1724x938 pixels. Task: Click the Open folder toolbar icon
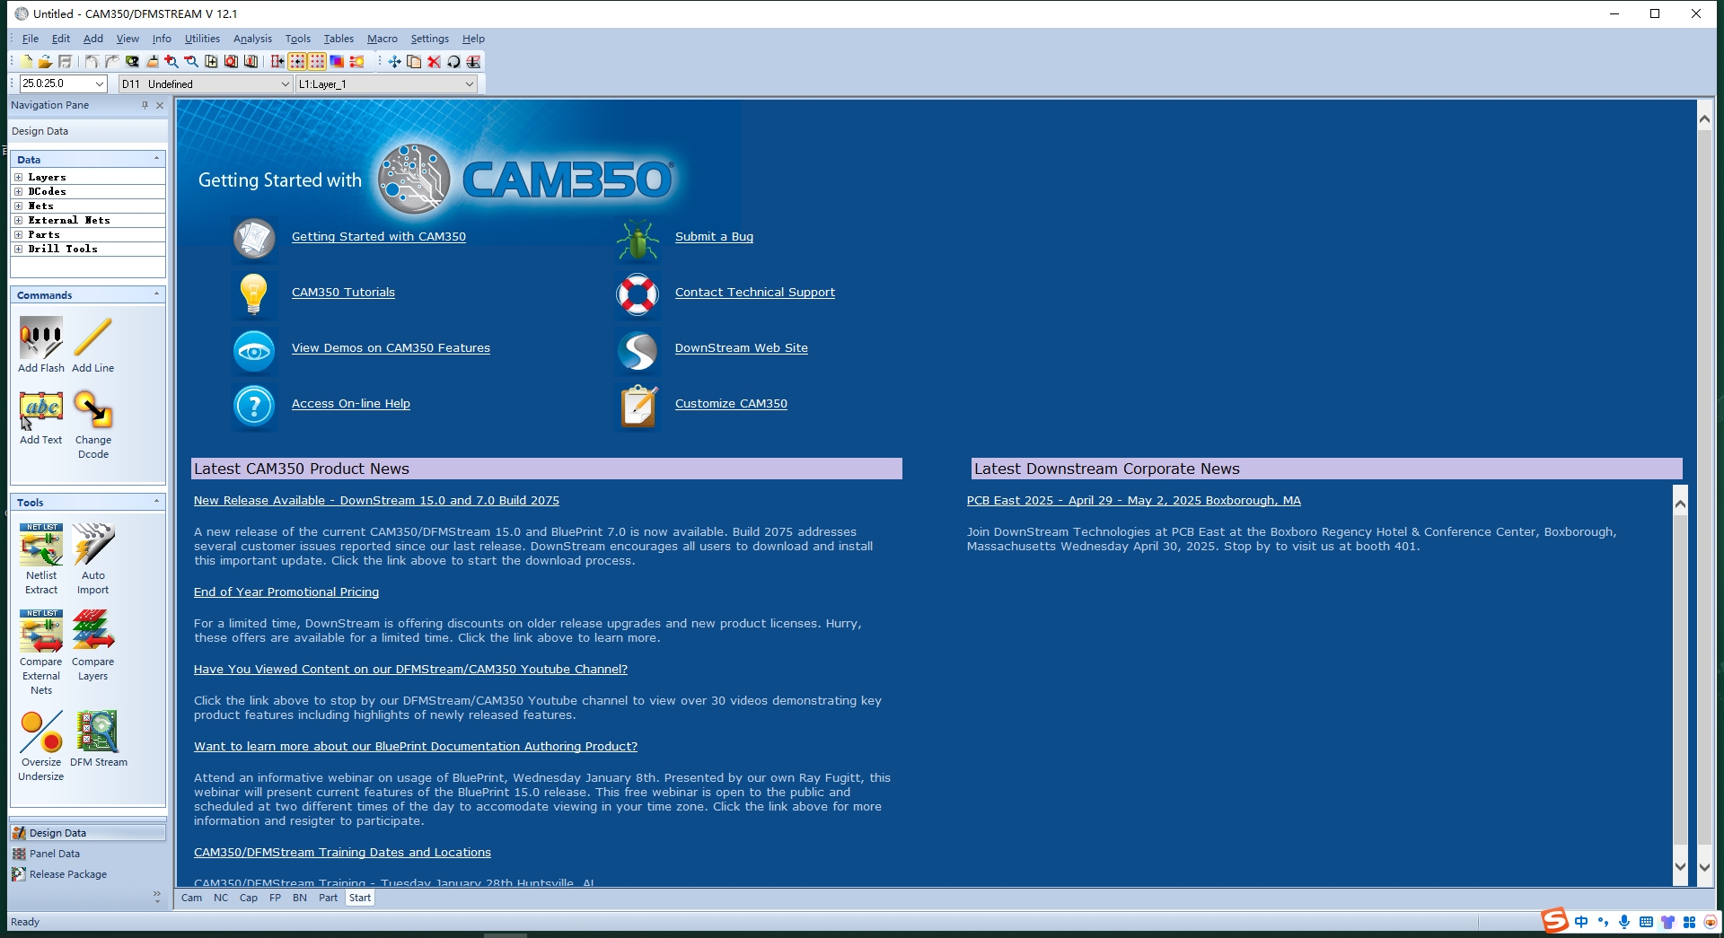45,61
